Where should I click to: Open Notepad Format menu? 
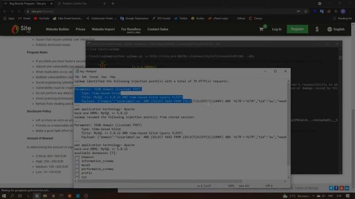94,77
